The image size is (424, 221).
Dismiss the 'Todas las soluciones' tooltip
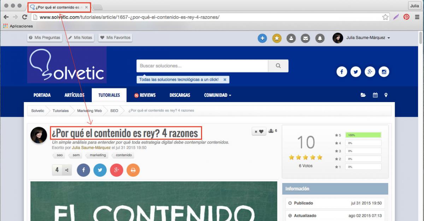[x=225, y=80]
